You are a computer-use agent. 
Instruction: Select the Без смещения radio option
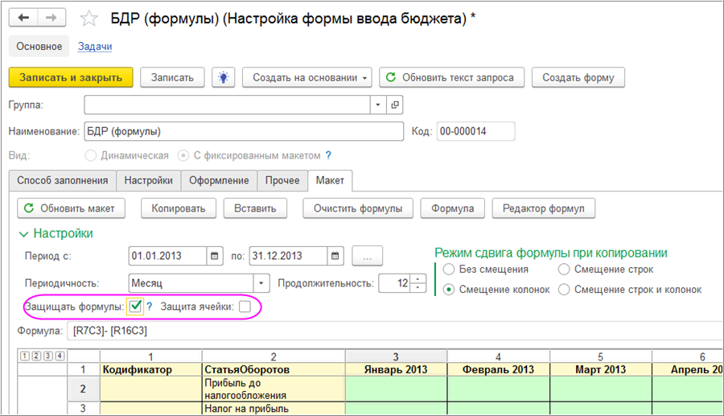coord(448,270)
